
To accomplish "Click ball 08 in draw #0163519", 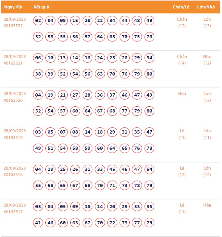I will [75, 132].
